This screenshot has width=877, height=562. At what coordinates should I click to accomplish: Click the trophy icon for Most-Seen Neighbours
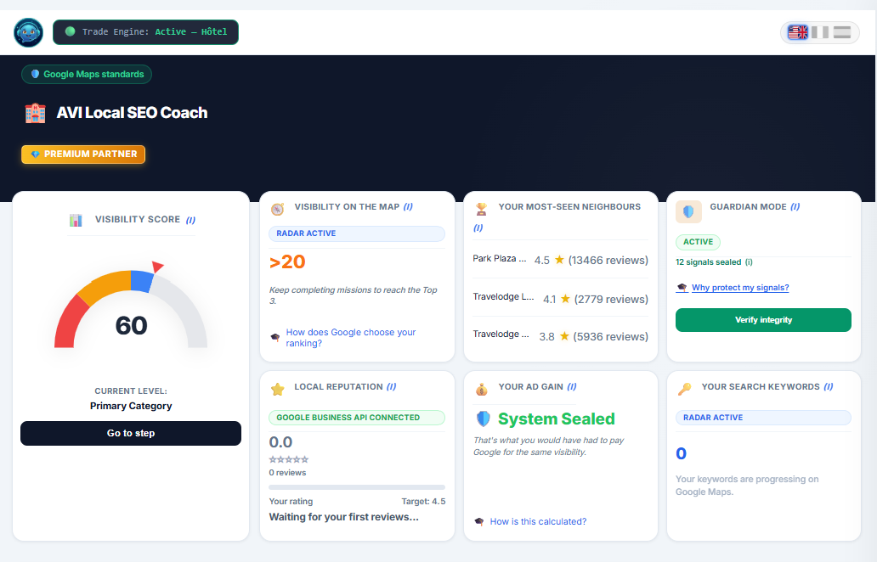click(480, 208)
